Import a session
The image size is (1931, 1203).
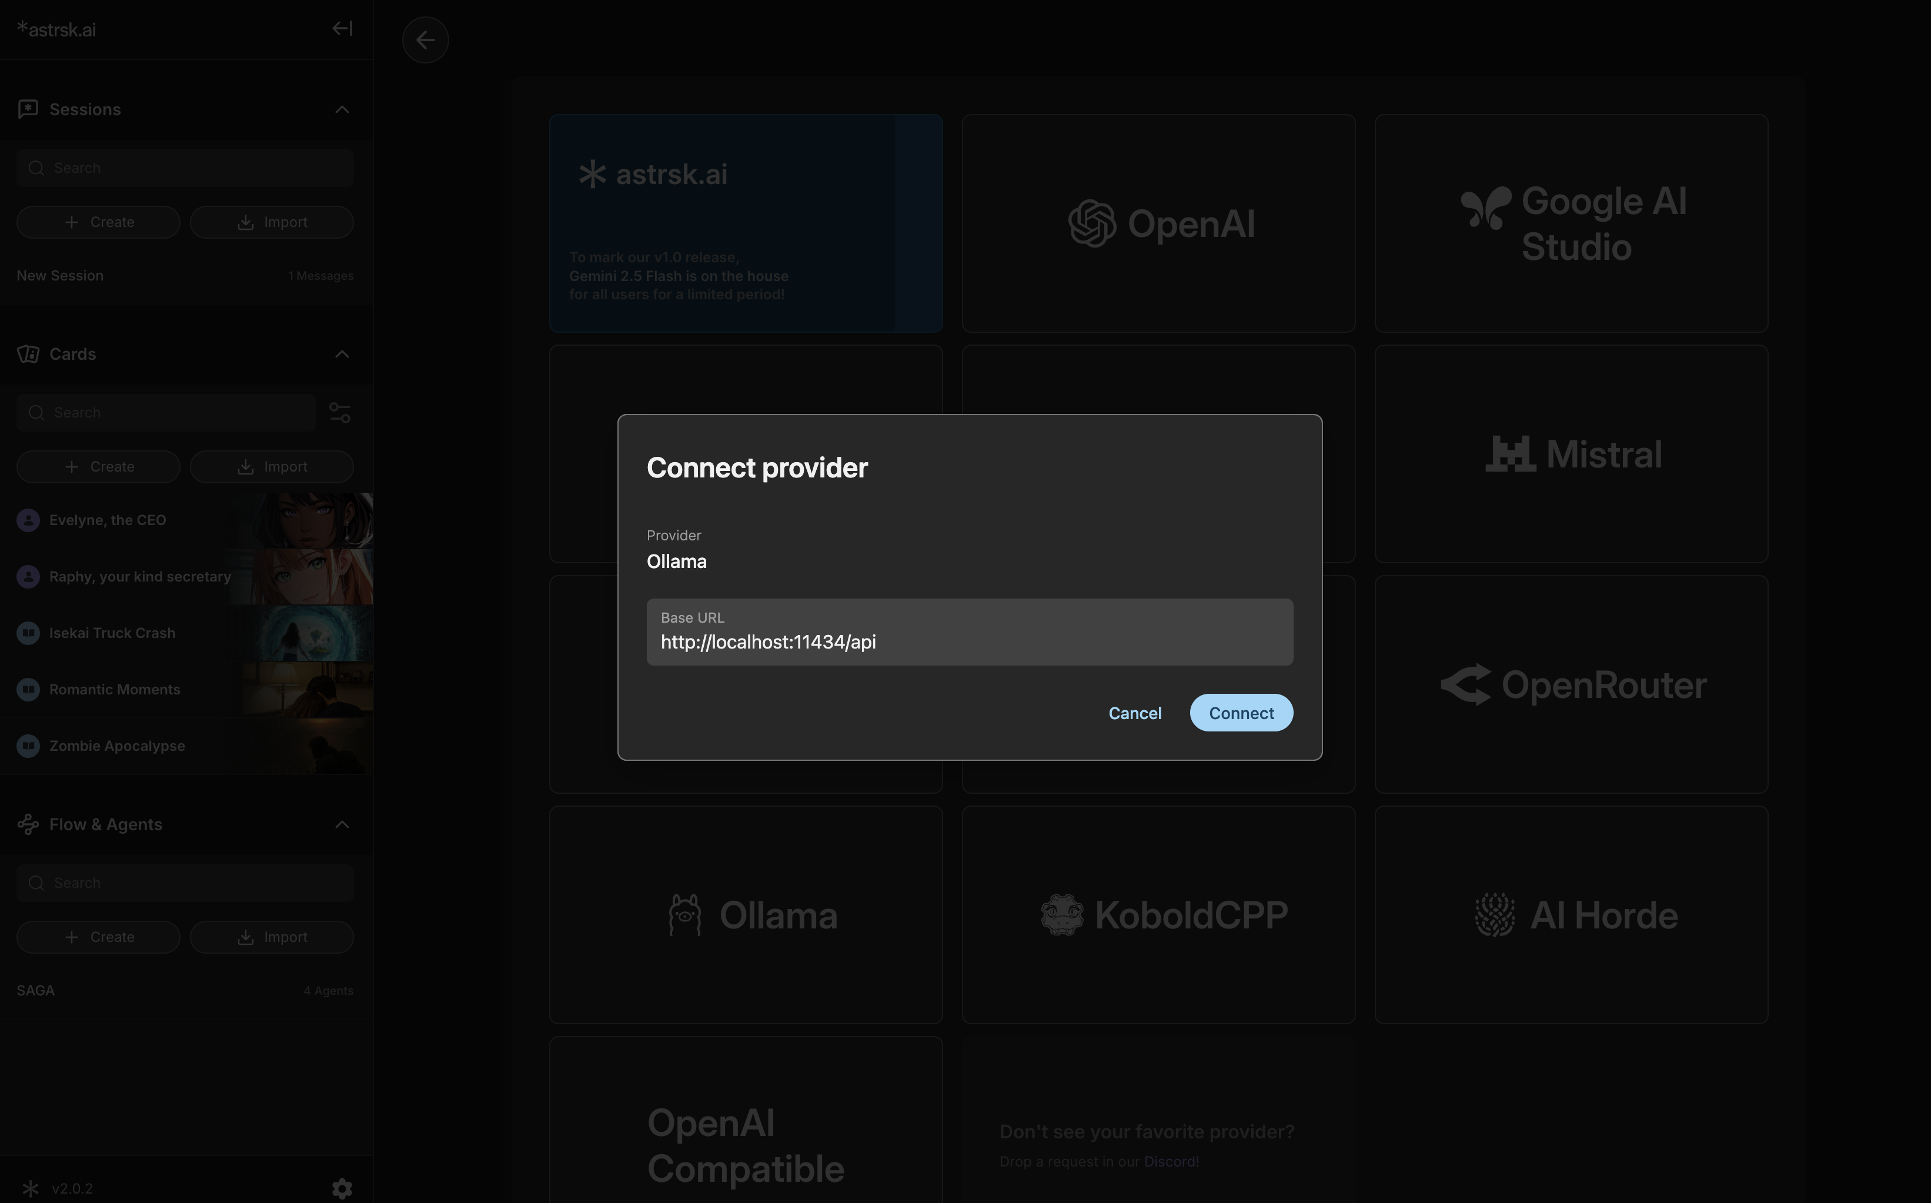[271, 222]
